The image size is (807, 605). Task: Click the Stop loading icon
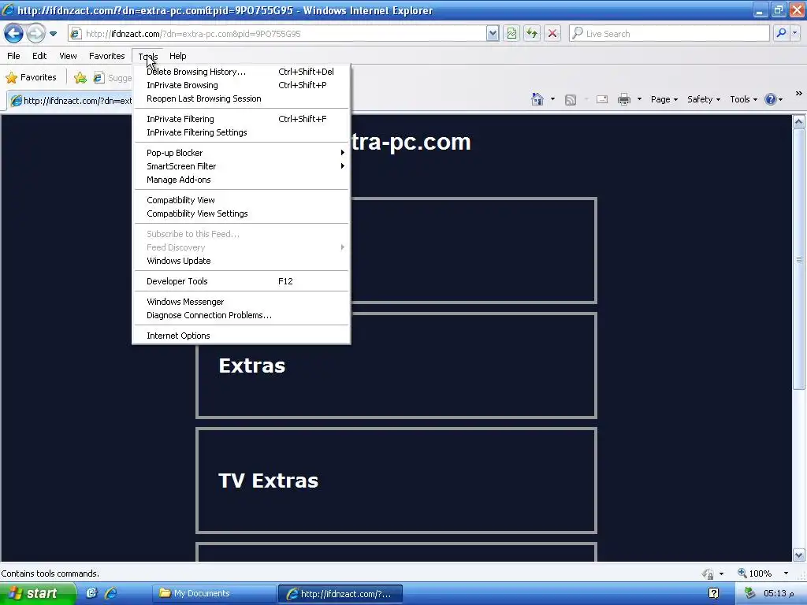(552, 34)
